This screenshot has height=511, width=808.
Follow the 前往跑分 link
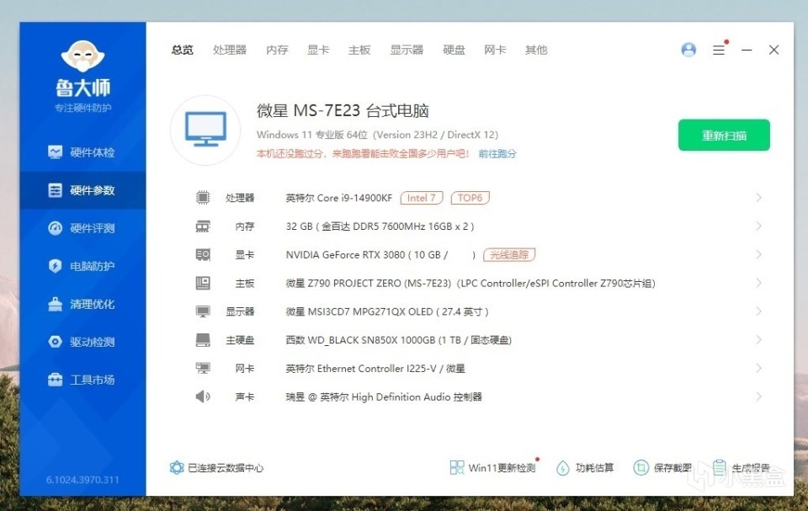[x=497, y=154]
